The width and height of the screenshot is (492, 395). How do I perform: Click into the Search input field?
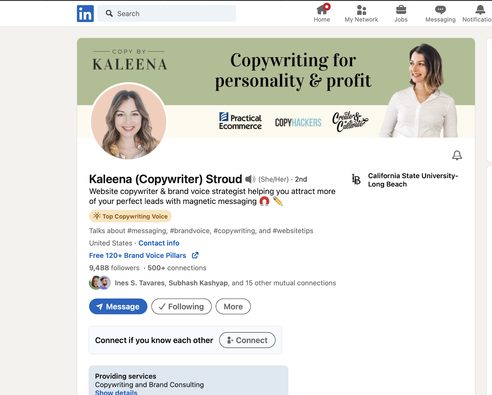(167, 14)
